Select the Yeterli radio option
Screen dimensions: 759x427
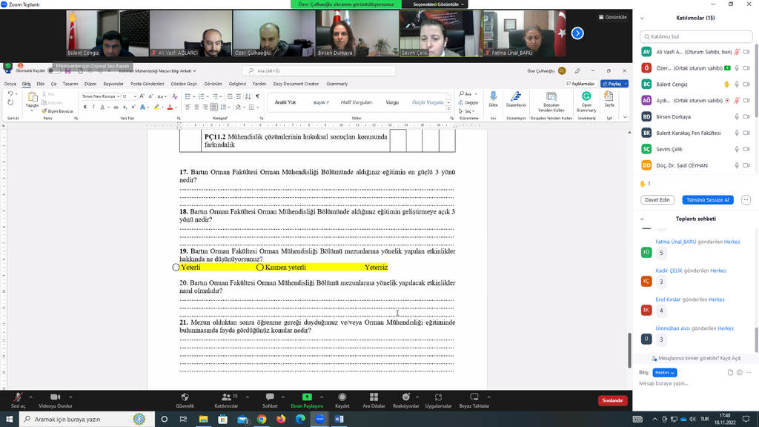[x=176, y=267]
